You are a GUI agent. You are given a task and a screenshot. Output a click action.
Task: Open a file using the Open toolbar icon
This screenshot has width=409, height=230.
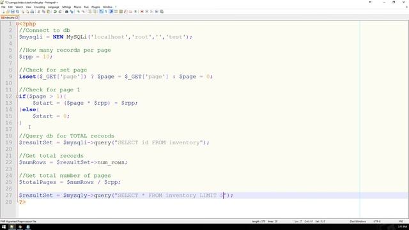[x=8, y=11]
